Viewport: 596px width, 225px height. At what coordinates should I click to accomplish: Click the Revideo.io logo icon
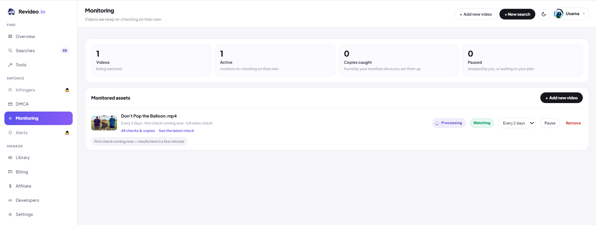click(x=11, y=12)
